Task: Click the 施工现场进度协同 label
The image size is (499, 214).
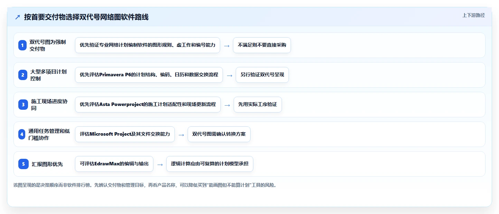Action: point(49,105)
